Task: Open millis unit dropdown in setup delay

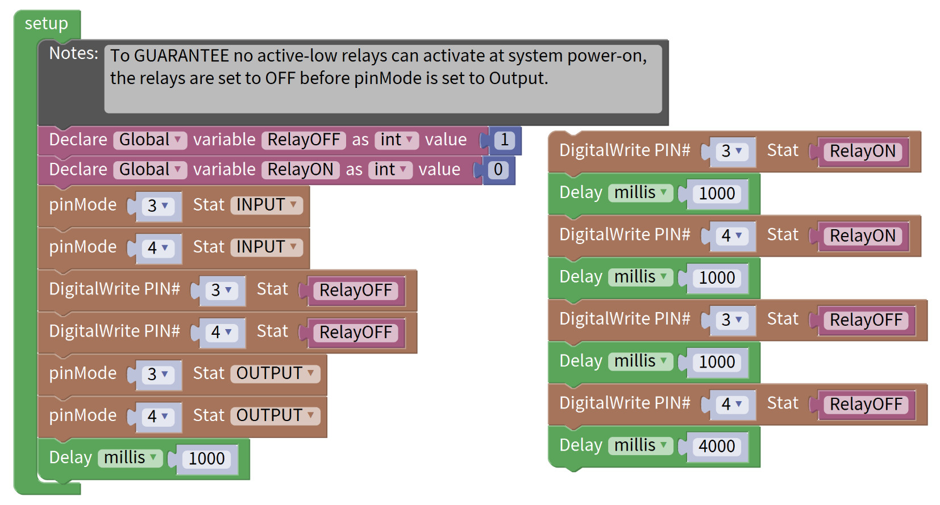Action: point(130,458)
